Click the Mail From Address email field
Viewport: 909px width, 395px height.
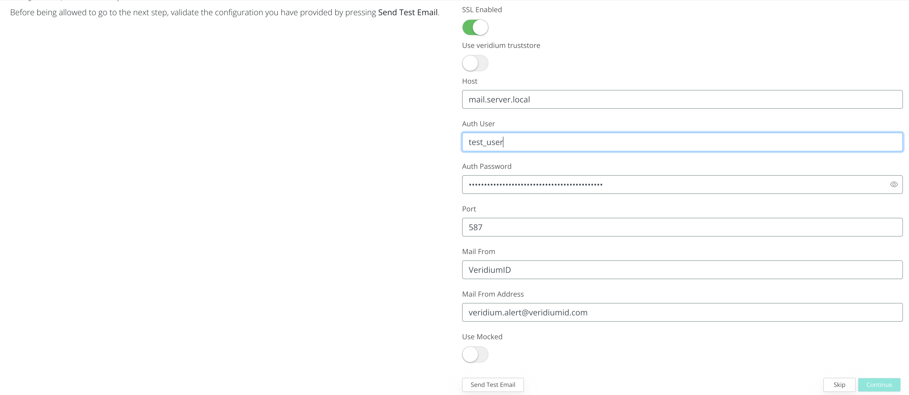click(x=682, y=312)
